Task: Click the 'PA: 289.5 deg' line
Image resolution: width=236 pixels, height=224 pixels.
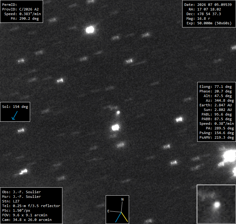Action: point(219,128)
